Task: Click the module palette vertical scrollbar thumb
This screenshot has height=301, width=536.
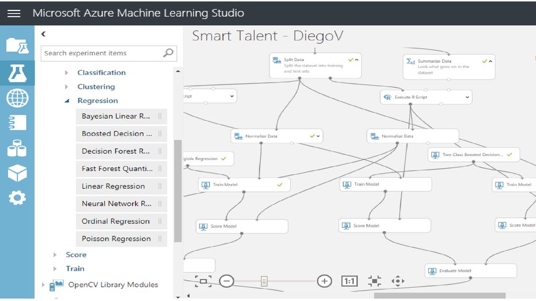Action: [178, 191]
